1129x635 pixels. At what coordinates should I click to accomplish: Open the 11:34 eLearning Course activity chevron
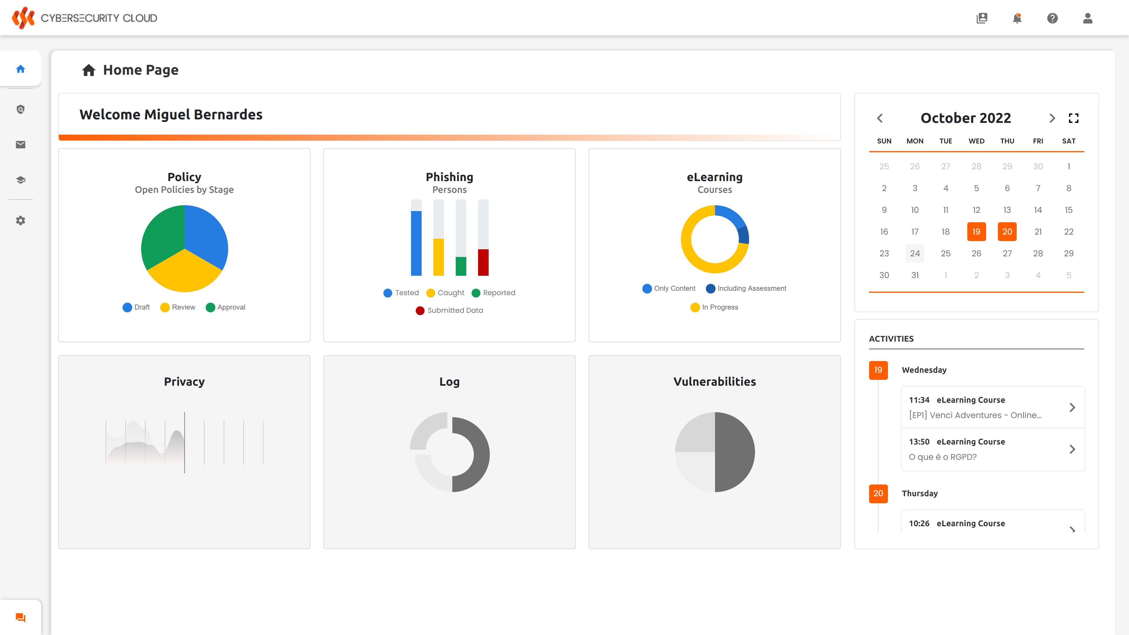1073,407
